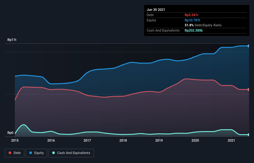Click the Debt label in tooltip
The height and width of the screenshot is (163, 254).
[x=150, y=15]
